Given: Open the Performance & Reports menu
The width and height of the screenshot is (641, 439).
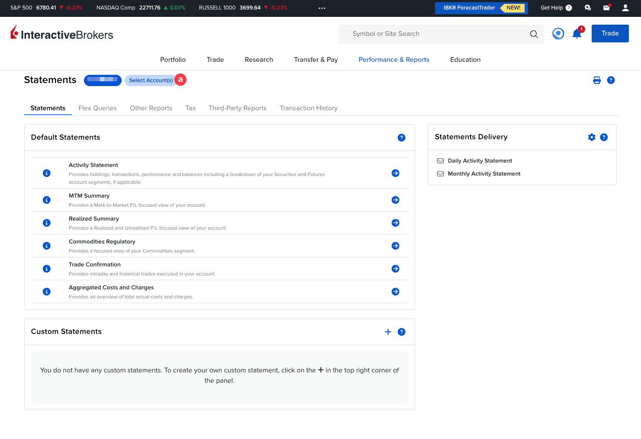Looking at the screenshot, I should click(x=393, y=60).
